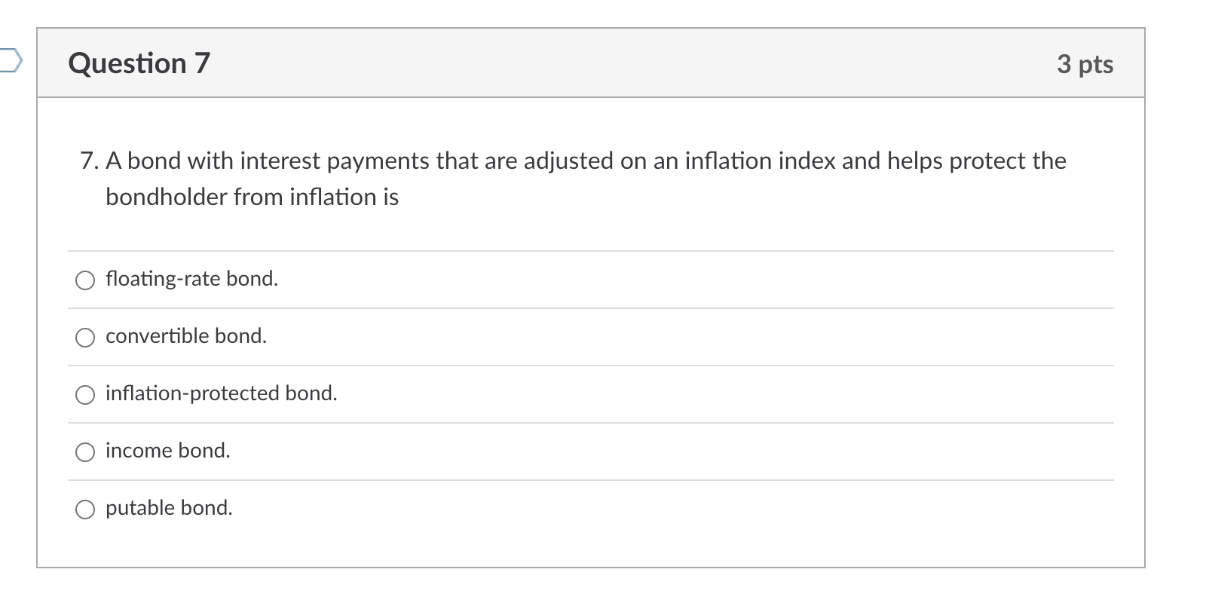Select the floating-rate bond radio button
This screenshot has width=1206, height=606.
(x=85, y=280)
